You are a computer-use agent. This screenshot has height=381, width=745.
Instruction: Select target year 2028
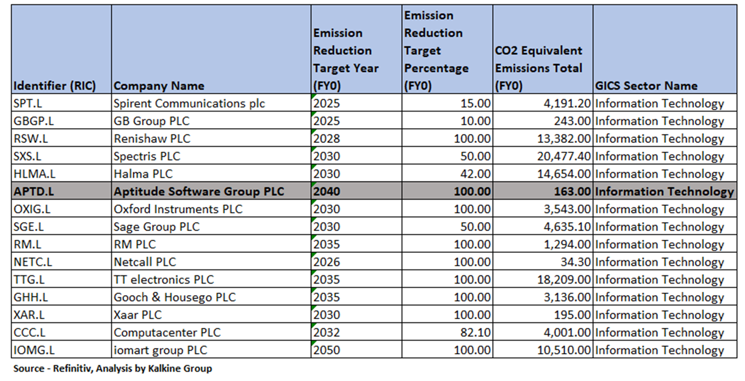pos(357,138)
